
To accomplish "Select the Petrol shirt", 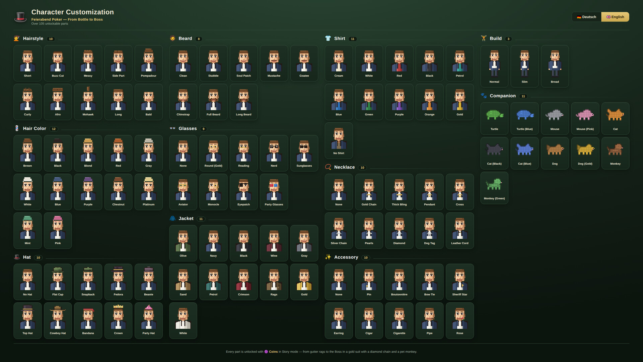I will 460,63.
